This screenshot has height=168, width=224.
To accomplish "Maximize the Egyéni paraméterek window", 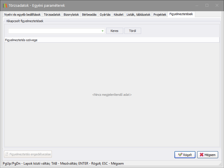I will click(x=207, y=5).
